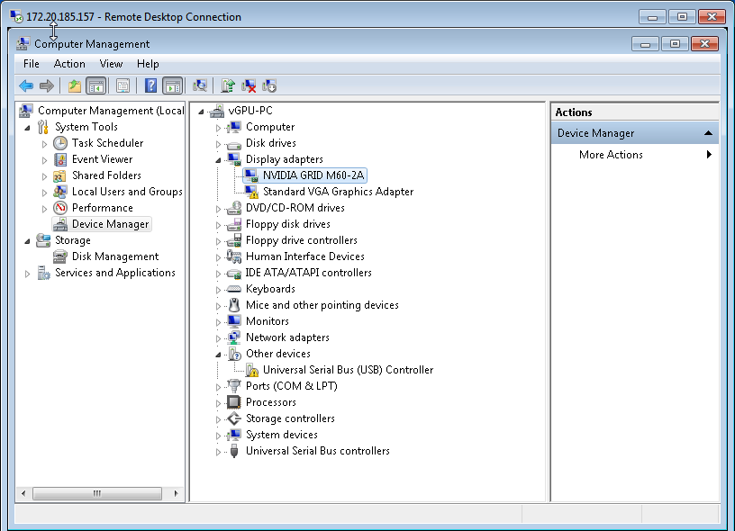735x531 pixels.
Task: Open the Action menu
Action: 69,64
